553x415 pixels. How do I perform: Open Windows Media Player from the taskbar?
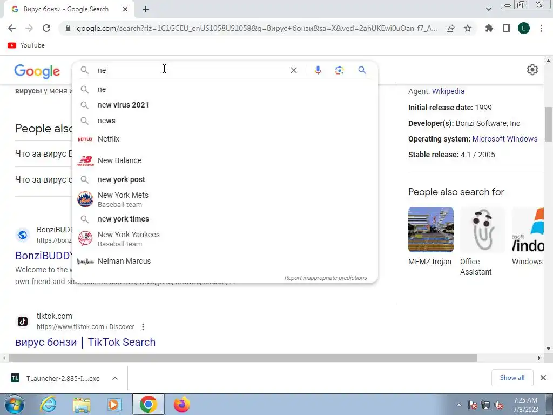coord(114,404)
